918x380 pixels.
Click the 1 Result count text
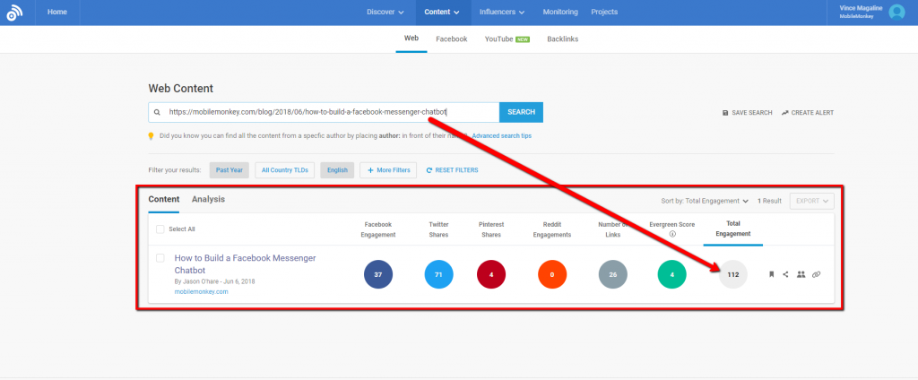click(769, 201)
